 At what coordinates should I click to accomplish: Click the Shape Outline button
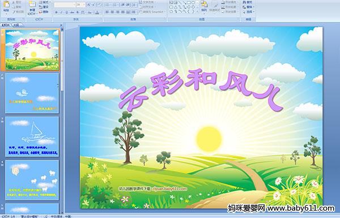tap(229, 7)
